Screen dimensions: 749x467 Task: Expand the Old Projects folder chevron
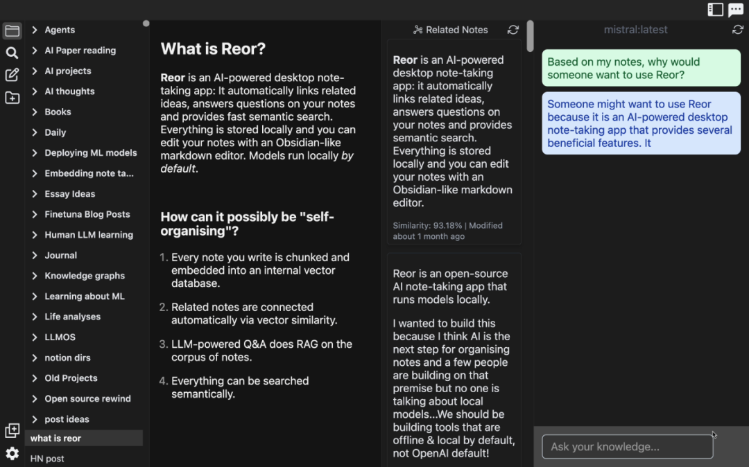(x=35, y=378)
